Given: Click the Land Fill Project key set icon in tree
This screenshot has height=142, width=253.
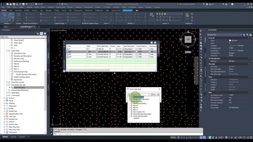Looking at the screenshot, I should [x=12, y=88].
